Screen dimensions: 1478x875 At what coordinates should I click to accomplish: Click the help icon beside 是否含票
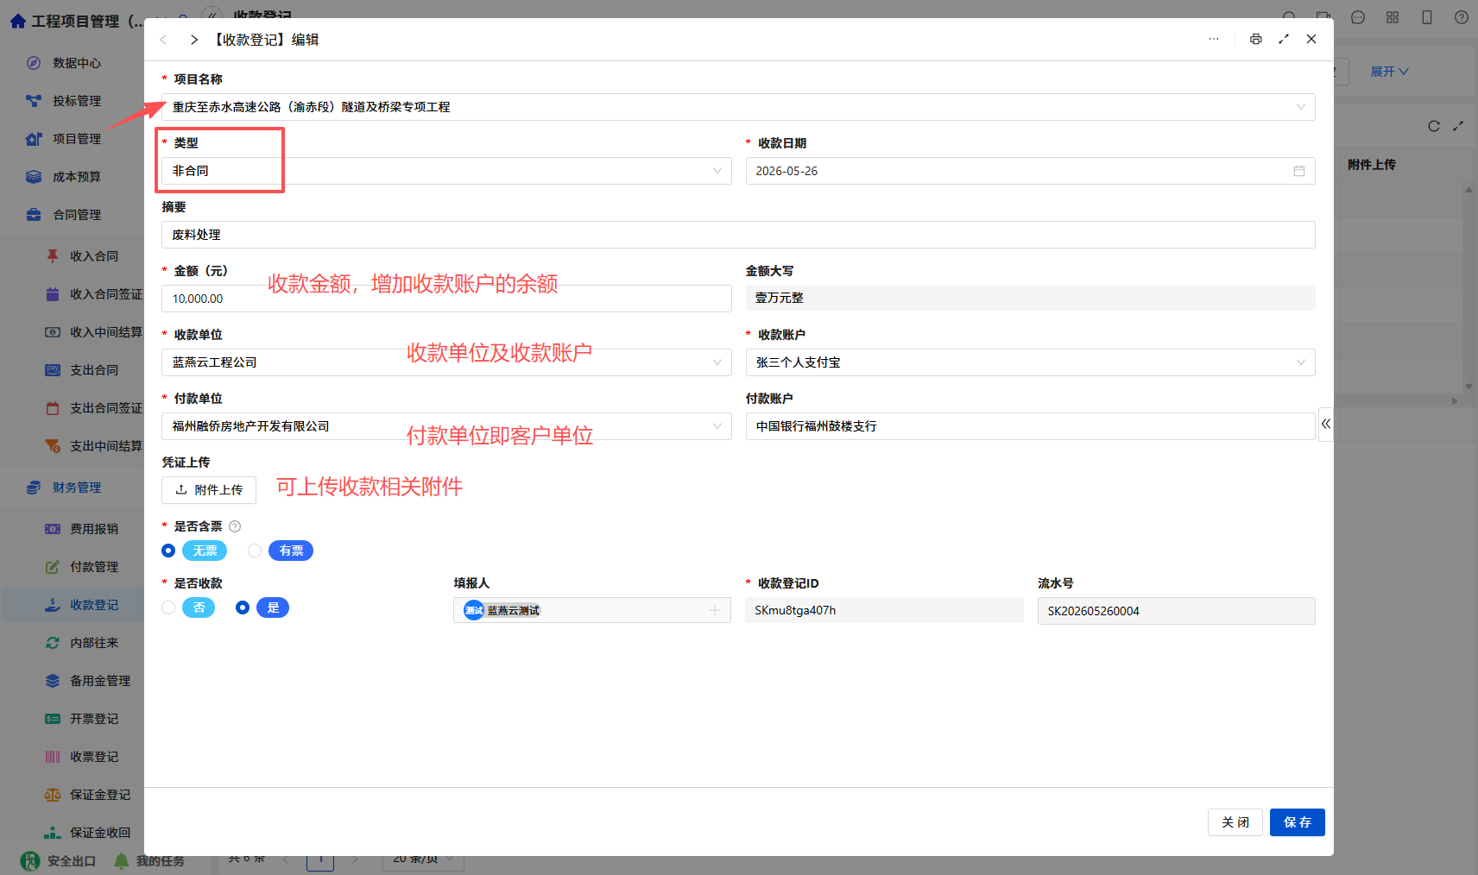coord(235,526)
